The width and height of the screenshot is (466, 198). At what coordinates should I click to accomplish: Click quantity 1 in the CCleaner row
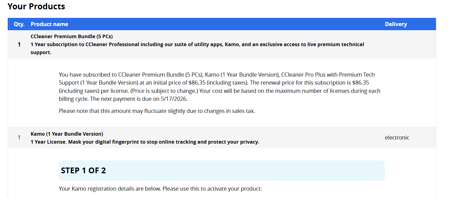pyautogui.click(x=19, y=44)
